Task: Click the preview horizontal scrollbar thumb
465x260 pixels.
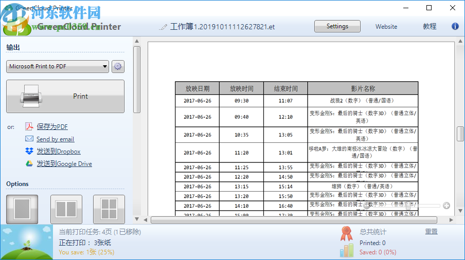Action: pyautogui.click(x=294, y=220)
